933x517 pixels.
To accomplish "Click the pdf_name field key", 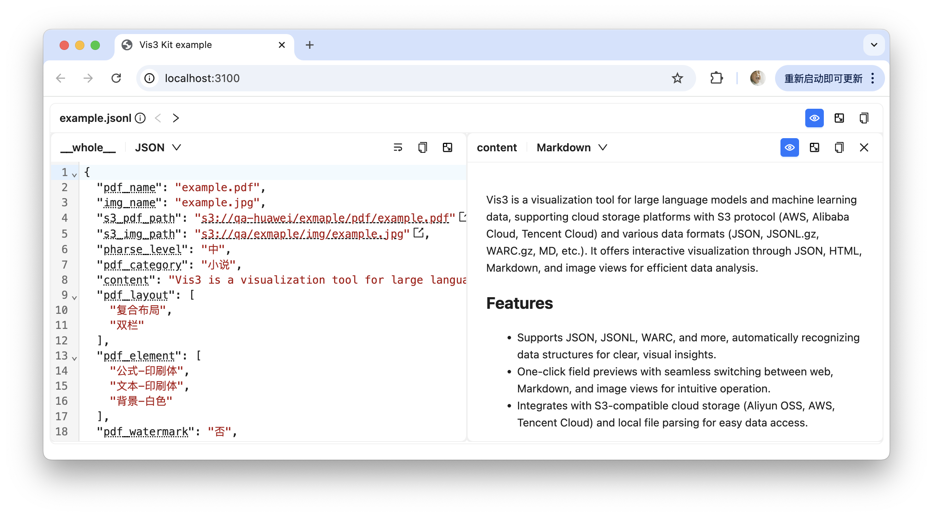I will [x=129, y=188].
